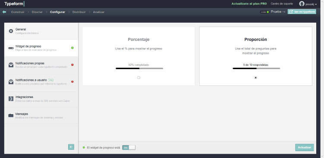
Task: Open the Construir step
Action: click(18, 12)
